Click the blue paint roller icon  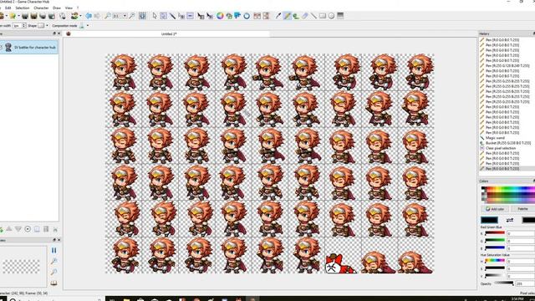[237, 16]
